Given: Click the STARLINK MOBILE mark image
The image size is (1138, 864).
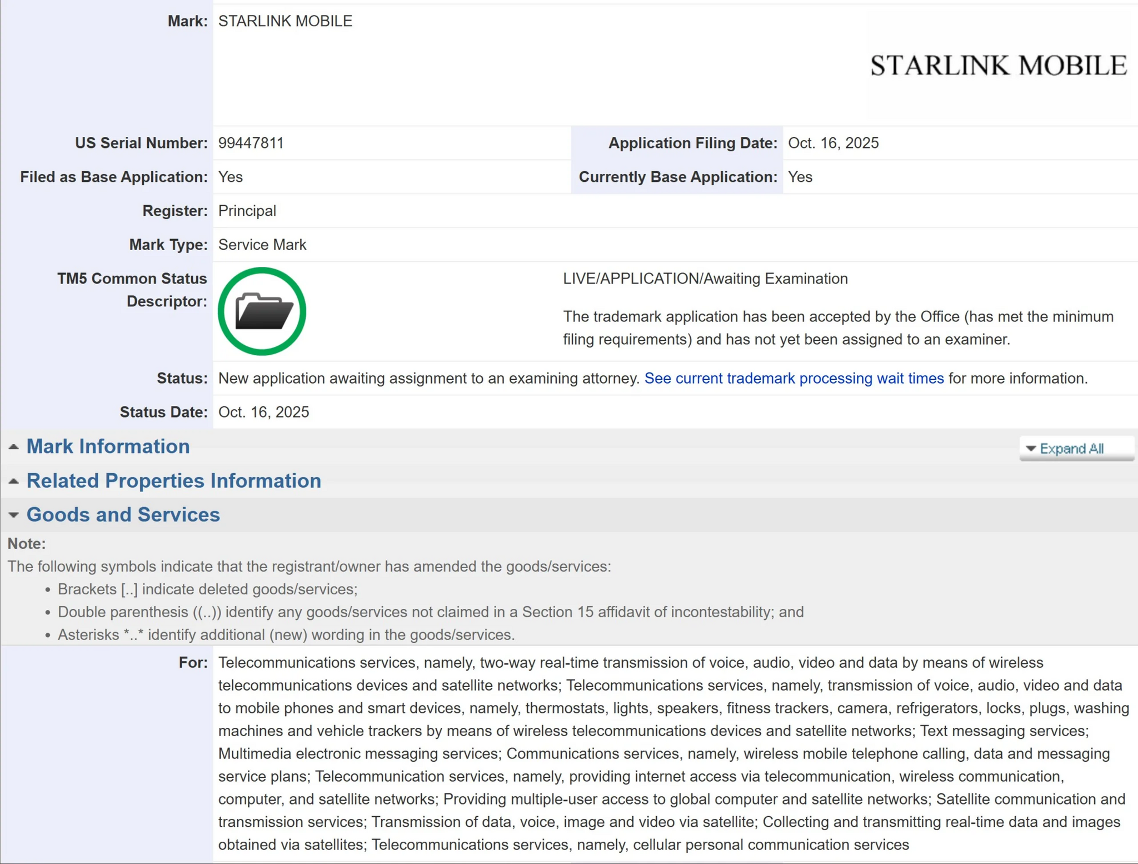Looking at the screenshot, I should (x=998, y=66).
